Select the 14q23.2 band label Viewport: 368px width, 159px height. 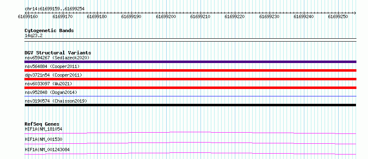click(x=33, y=36)
